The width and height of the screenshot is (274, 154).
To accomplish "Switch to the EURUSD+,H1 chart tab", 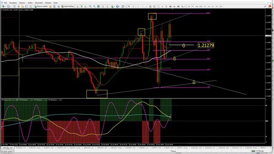I will (21, 148).
